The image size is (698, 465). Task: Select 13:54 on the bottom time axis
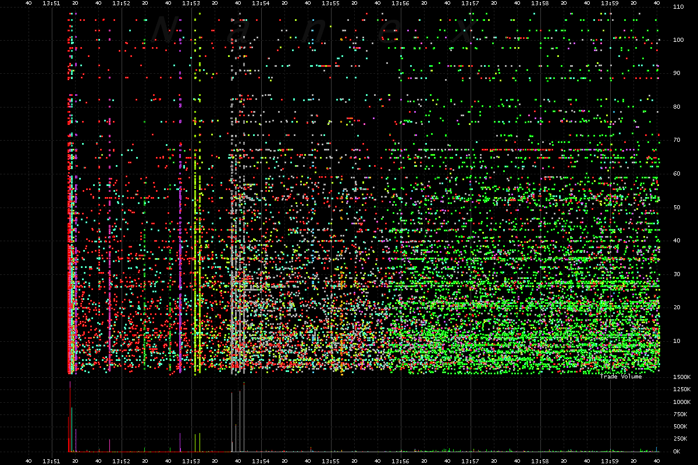pos(261,460)
